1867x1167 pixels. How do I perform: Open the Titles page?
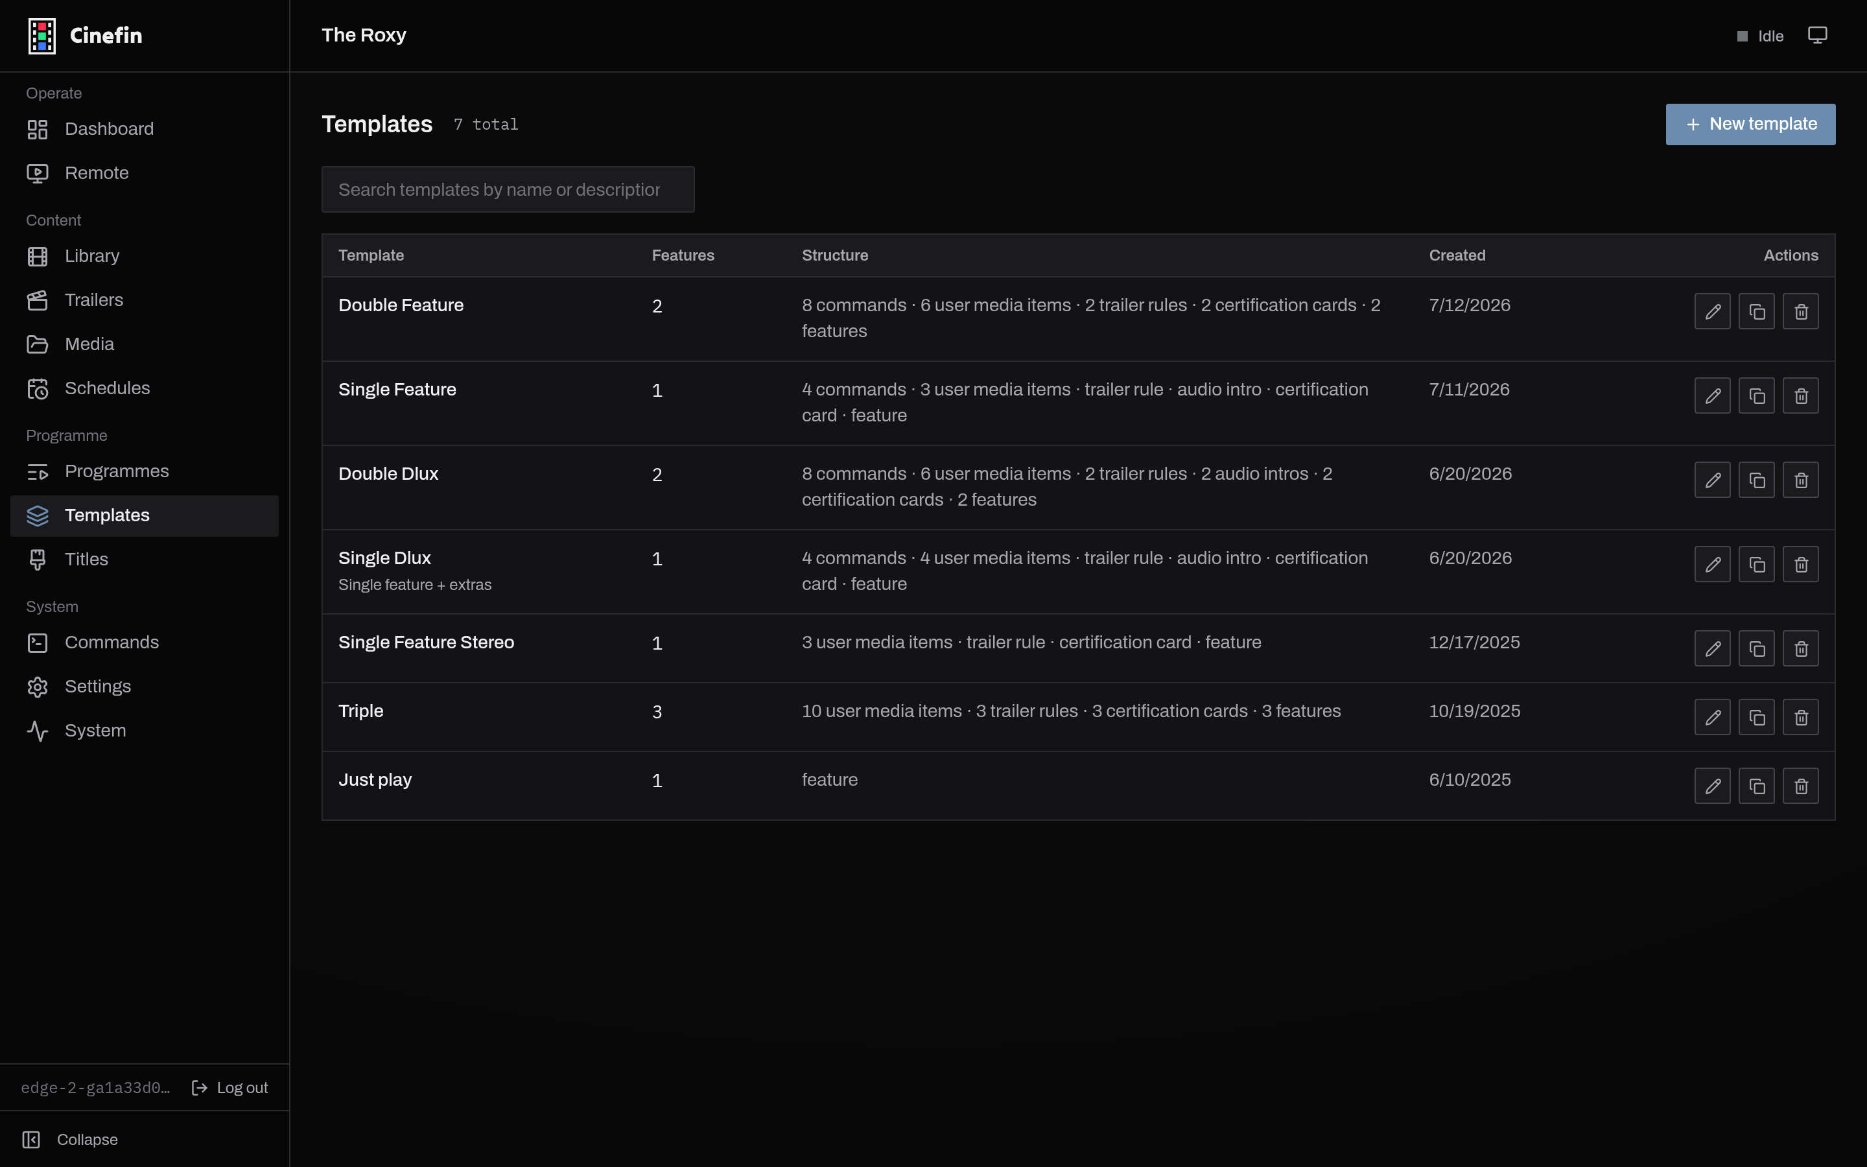pyautogui.click(x=145, y=560)
